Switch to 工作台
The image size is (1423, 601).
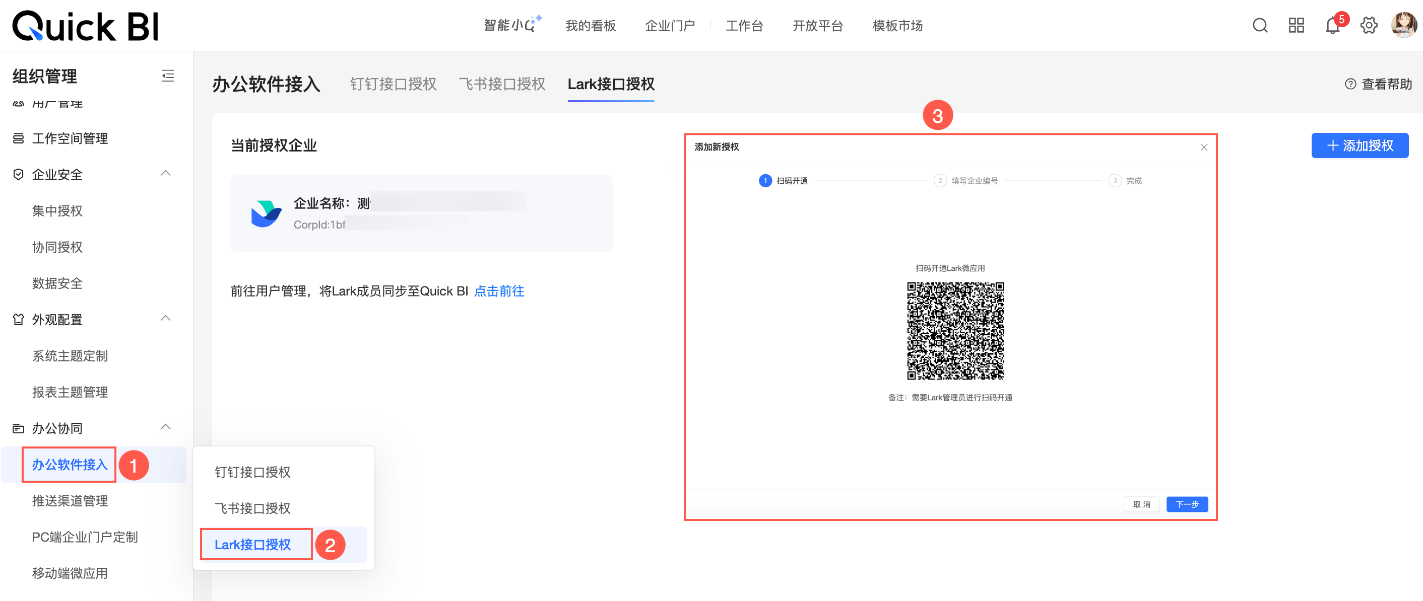coord(744,26)
